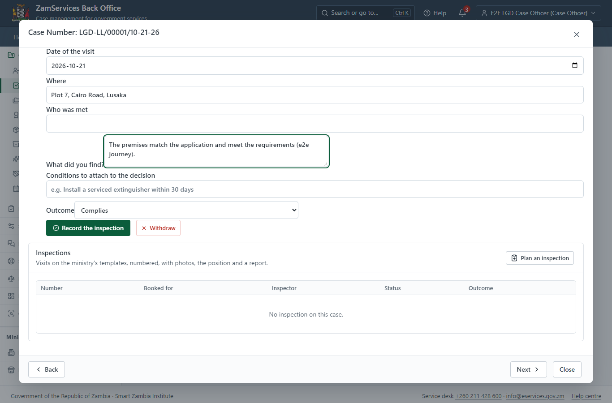Expand the E2E LGD Case Officer user menu

538,13
